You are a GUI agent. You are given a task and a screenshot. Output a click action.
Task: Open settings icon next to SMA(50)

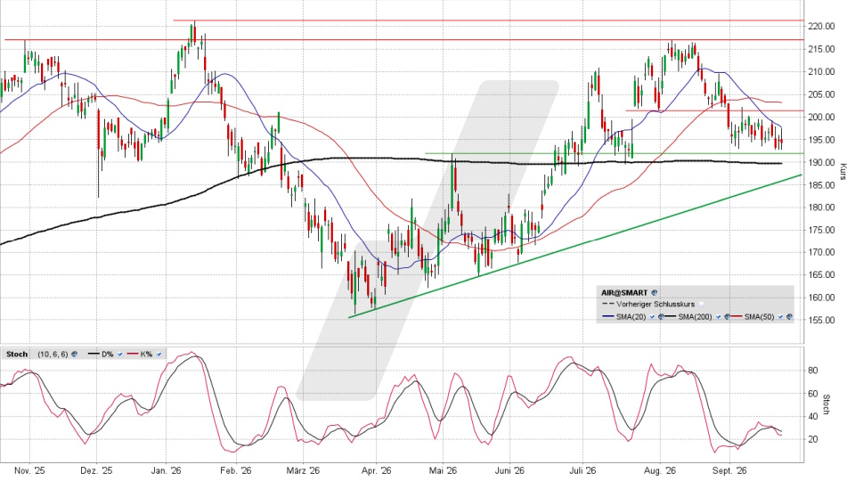click(789, 317)
